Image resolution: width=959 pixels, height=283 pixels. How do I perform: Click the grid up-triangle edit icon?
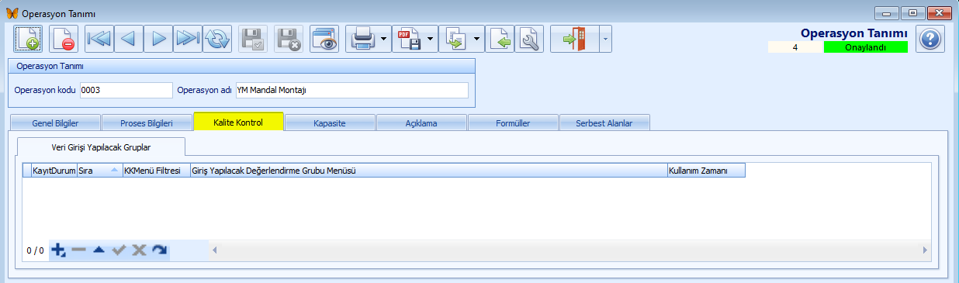(x=99, y=250)
